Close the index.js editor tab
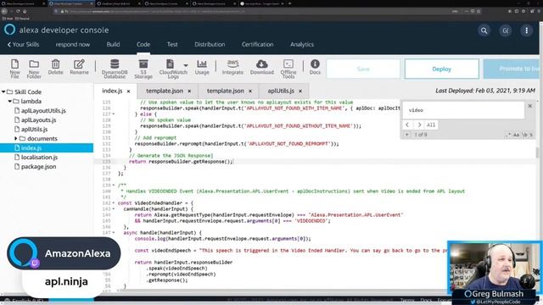 click(128, 91)
